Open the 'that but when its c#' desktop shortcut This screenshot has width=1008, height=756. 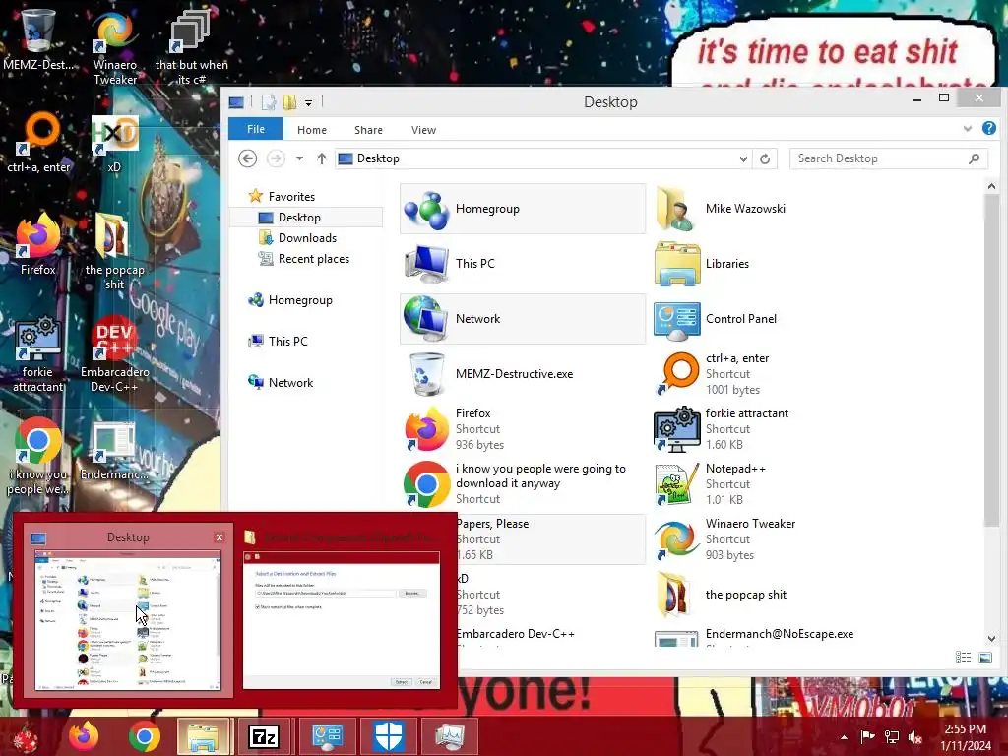coord(191,46)
